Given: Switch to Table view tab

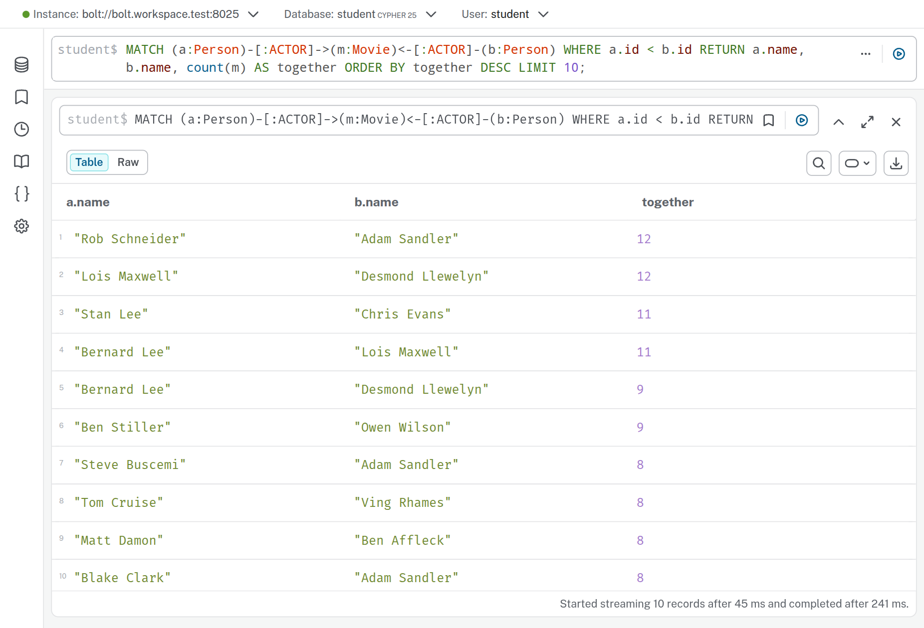Looking at the screenshot, I should coord(89,162).
